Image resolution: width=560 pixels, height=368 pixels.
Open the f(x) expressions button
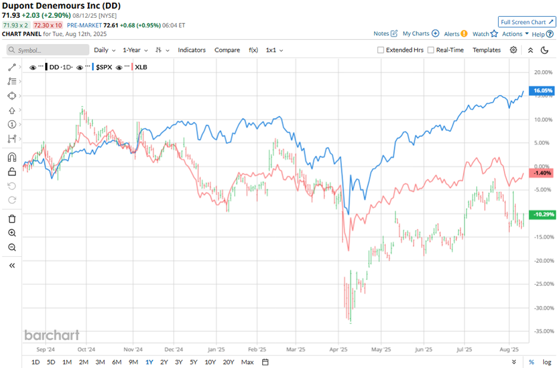tap(253, 50)
